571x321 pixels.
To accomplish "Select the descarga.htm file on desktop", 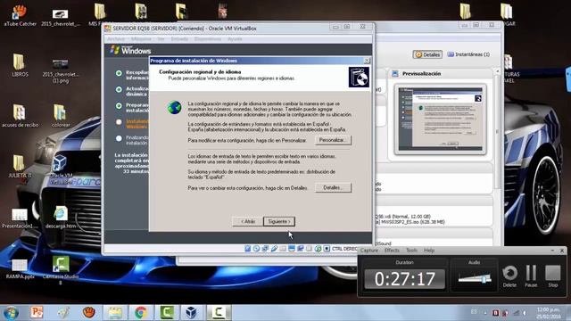I will 61,218.
